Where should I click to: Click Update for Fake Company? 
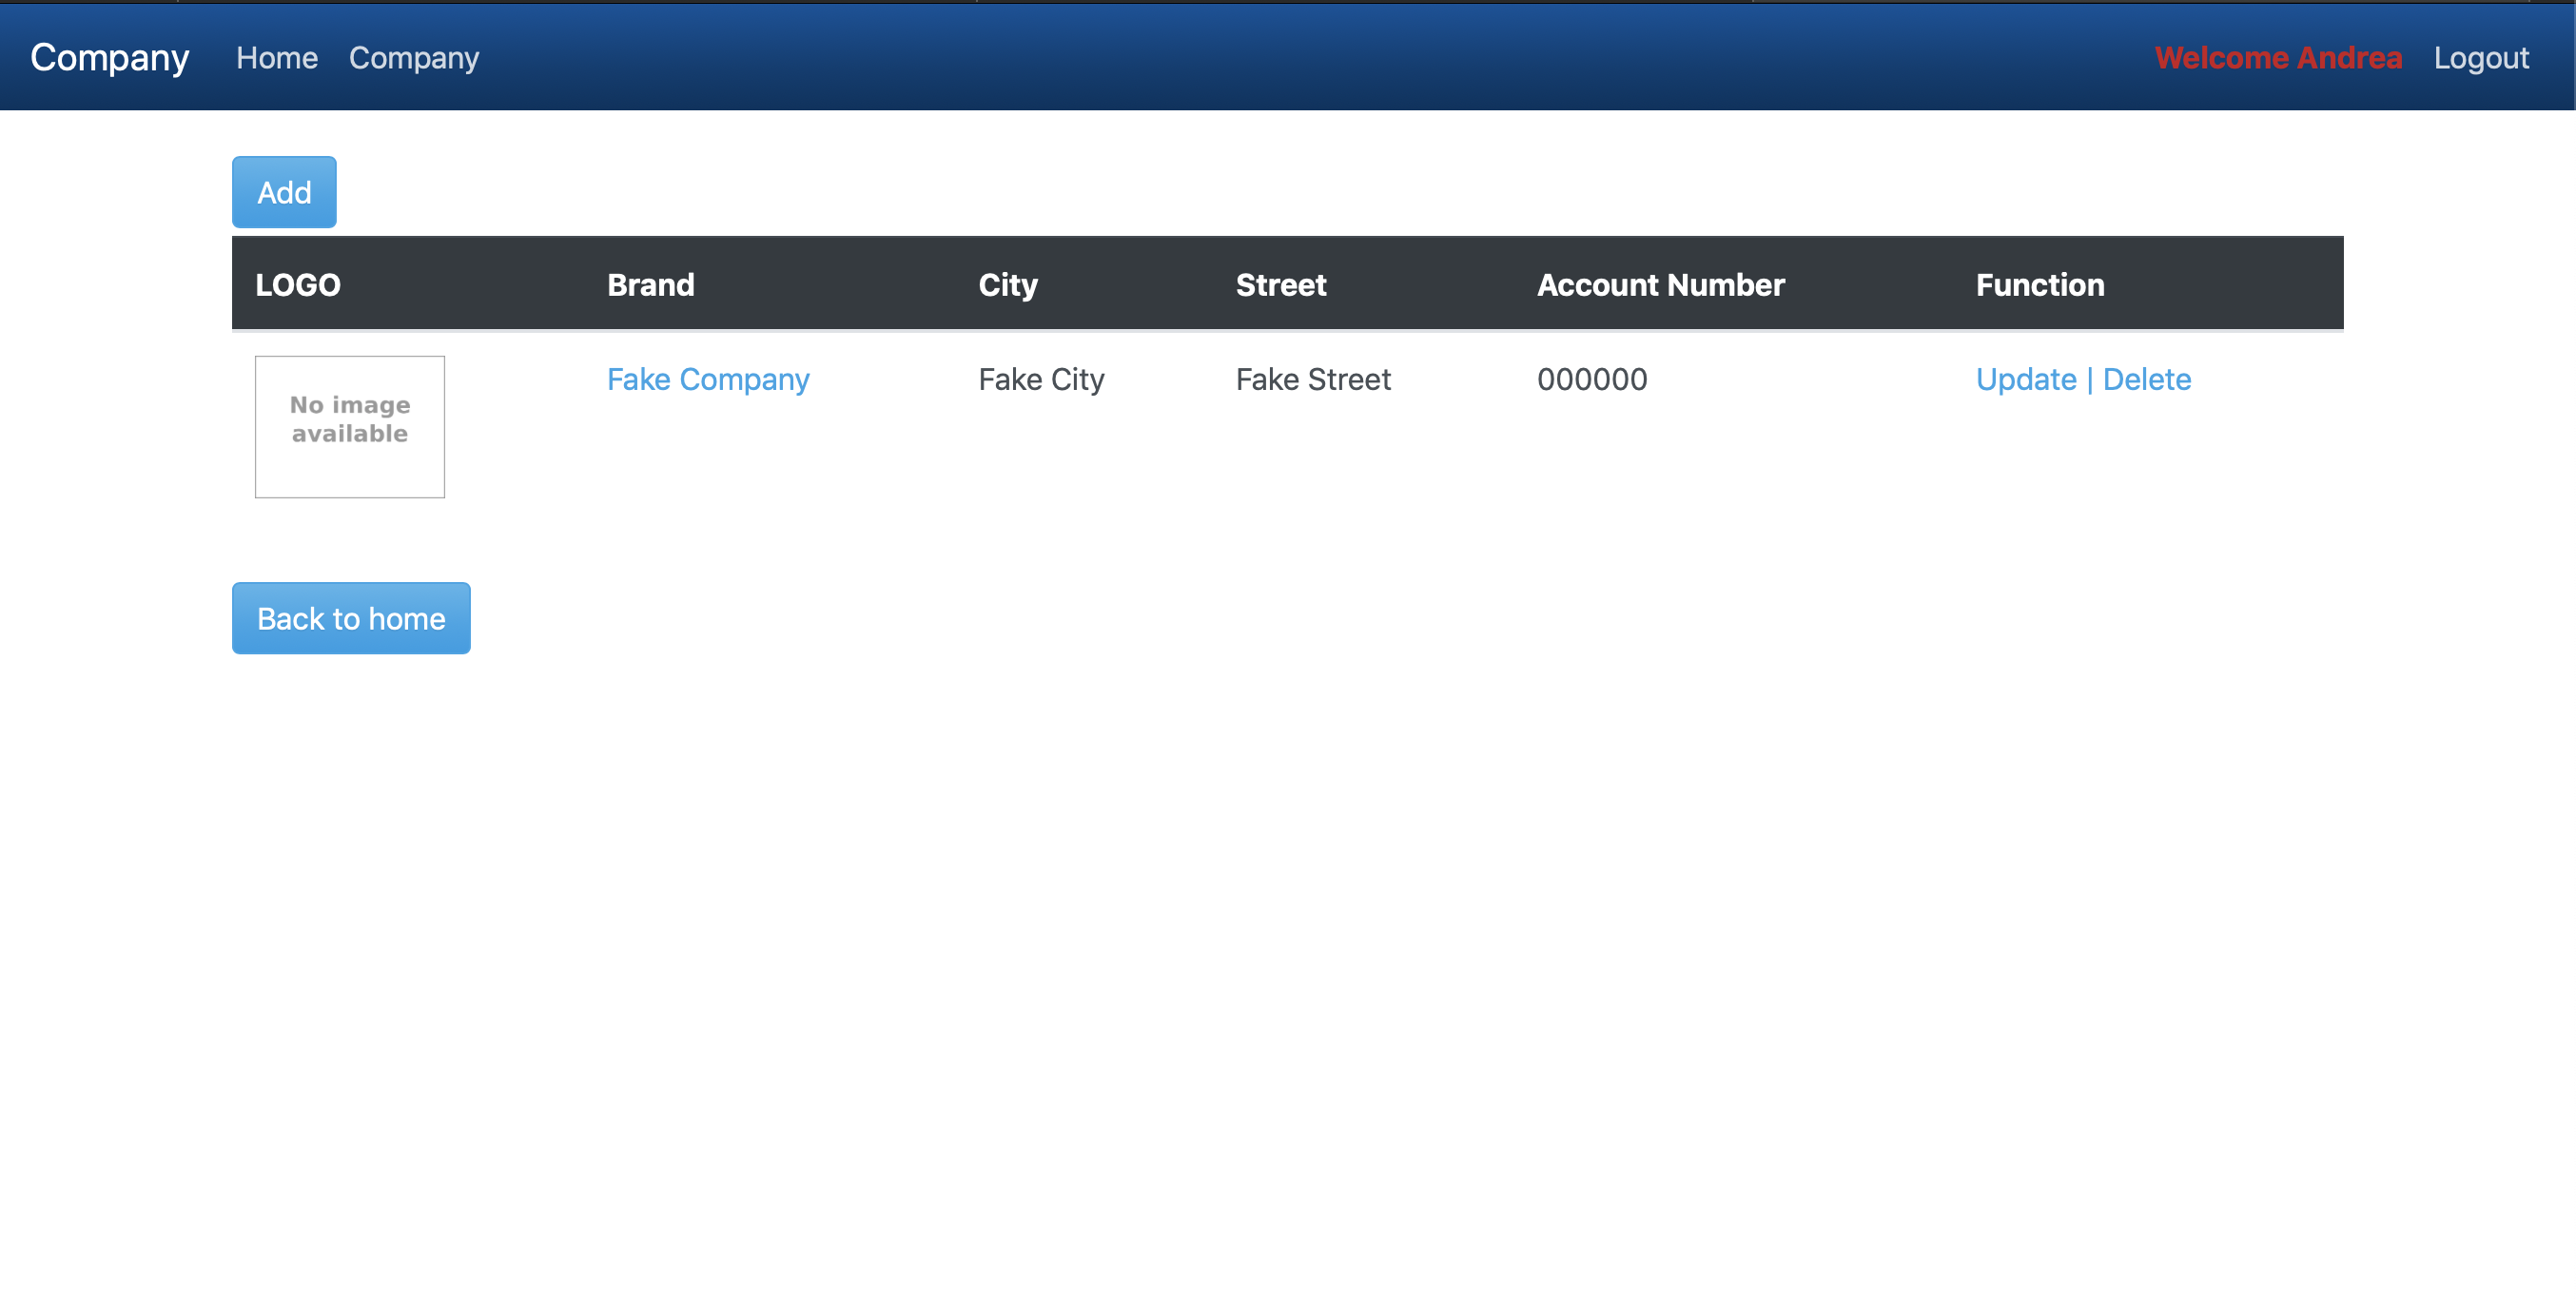coord(2026,379)
